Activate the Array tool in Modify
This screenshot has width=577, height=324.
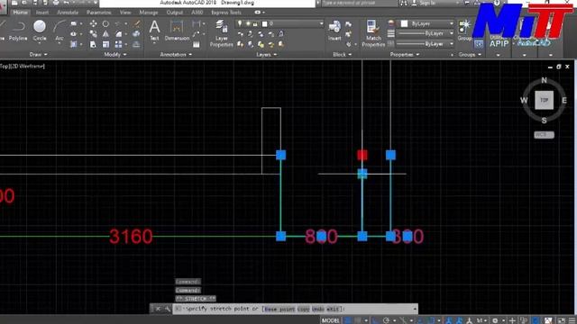(118, 44)
